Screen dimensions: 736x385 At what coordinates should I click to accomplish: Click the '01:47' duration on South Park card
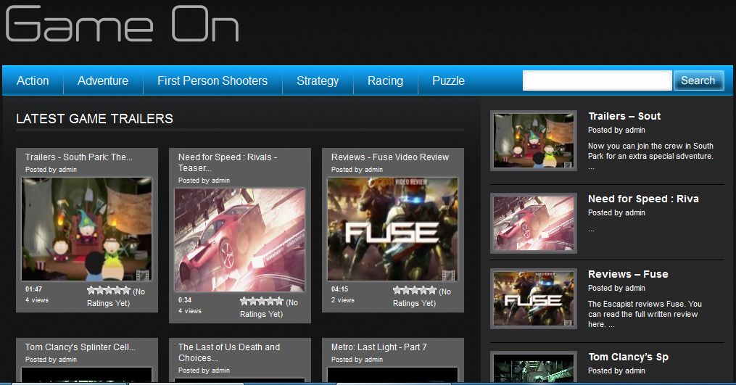pyautogui.click(x=34, y=289)
